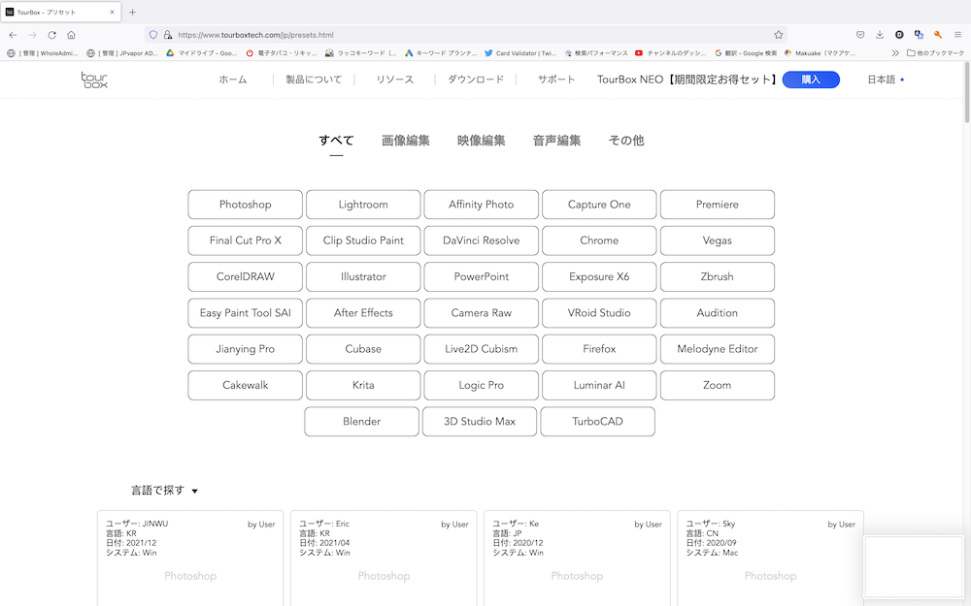Reload the page with the refresh icon
971x606 pixels.
coord(52,35)
